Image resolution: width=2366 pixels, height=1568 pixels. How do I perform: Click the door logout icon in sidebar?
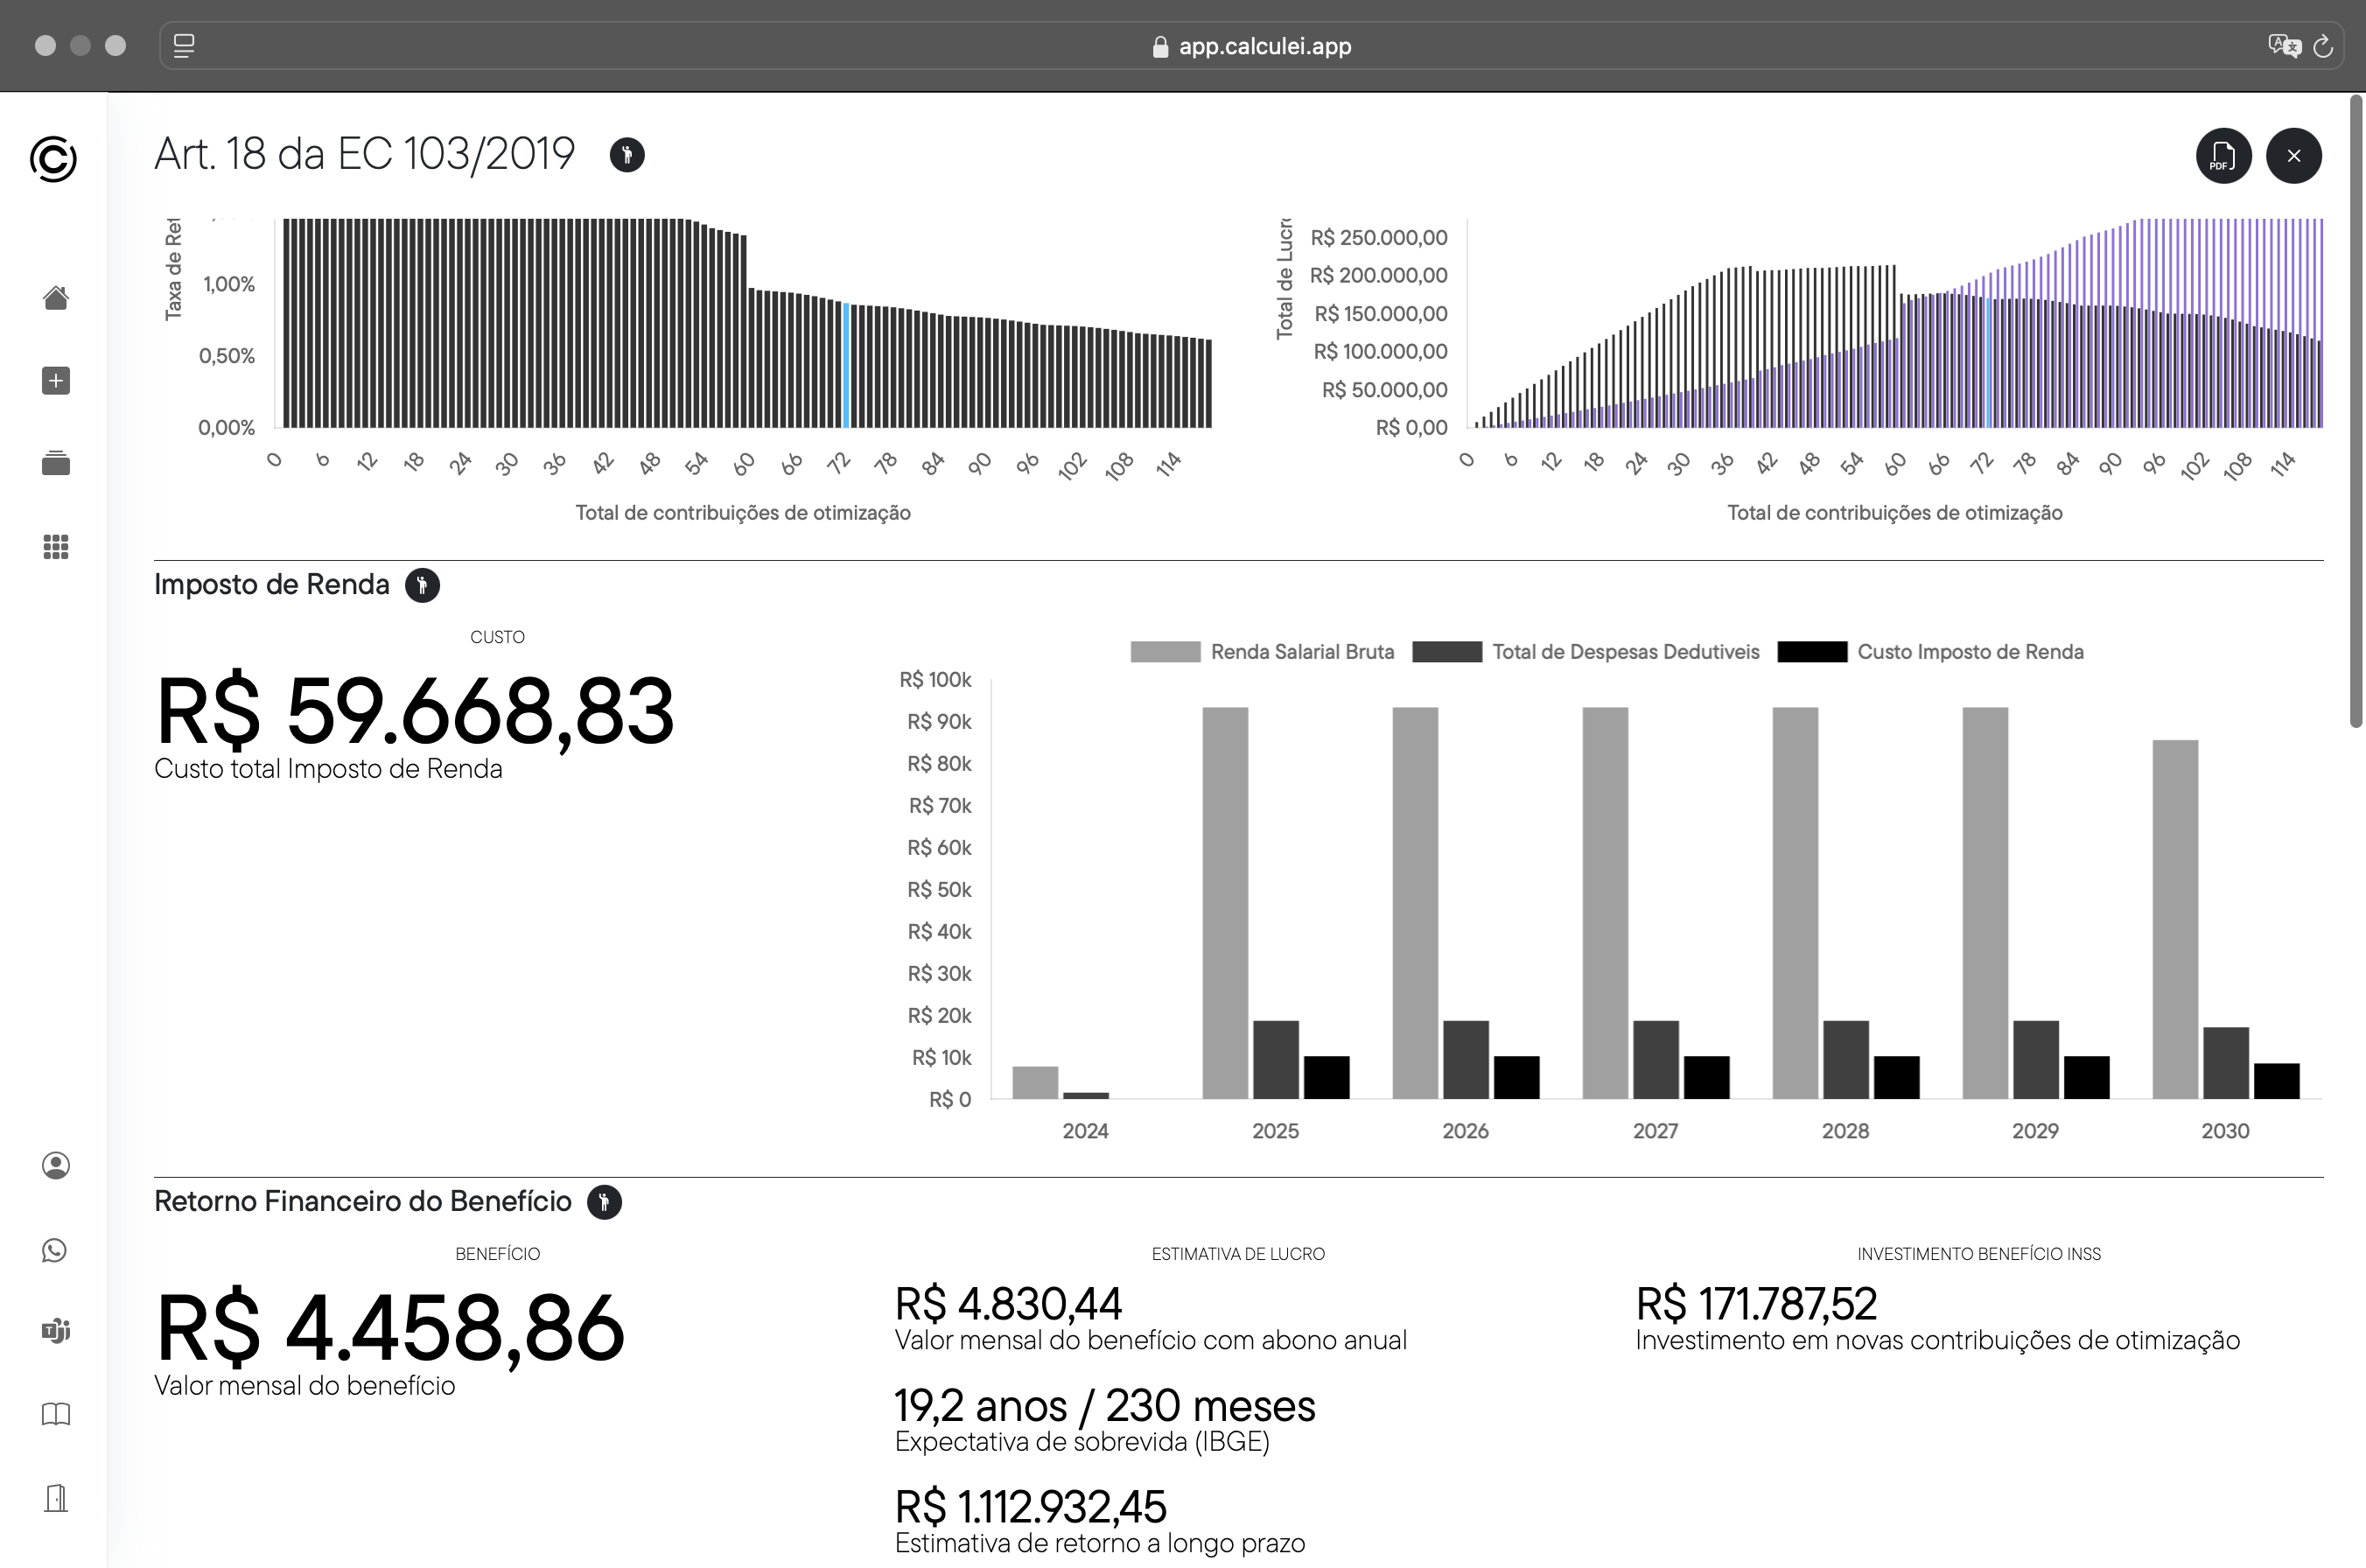pos(56,1497)
